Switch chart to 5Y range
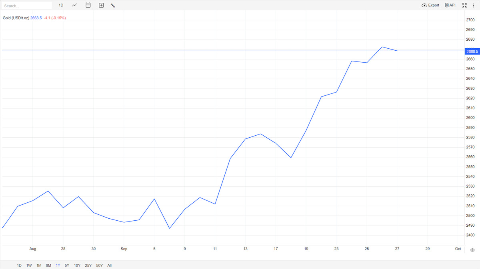Image resolution: width=480 pixels, height=269 pixels. coord(67,265)
